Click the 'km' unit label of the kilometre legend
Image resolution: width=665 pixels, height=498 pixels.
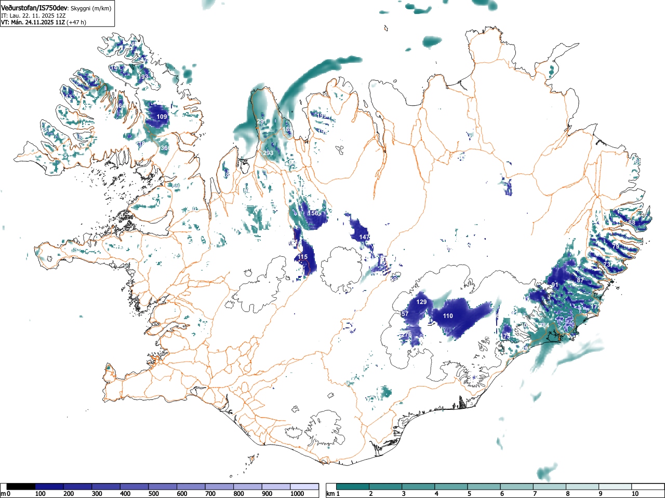click(330, 494)
